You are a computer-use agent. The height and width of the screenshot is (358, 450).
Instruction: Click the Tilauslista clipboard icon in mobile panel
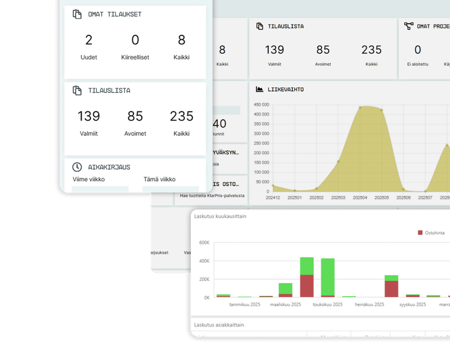coord(77,90)
